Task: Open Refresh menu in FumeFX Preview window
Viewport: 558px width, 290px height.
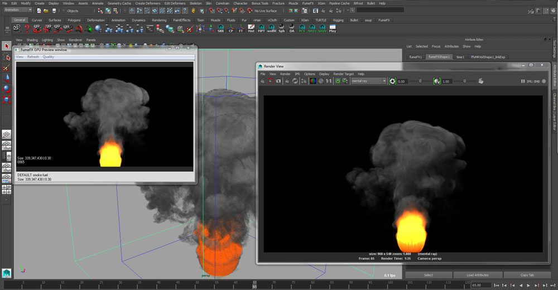Action: [x=33, y=57]
